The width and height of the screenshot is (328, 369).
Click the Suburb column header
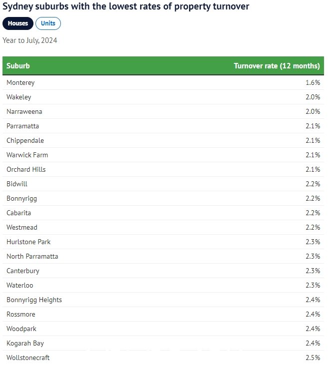click(18, 65)
